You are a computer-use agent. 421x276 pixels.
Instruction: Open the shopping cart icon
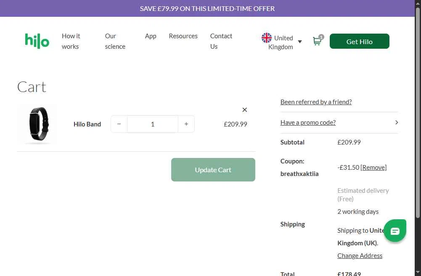point(318,40)
